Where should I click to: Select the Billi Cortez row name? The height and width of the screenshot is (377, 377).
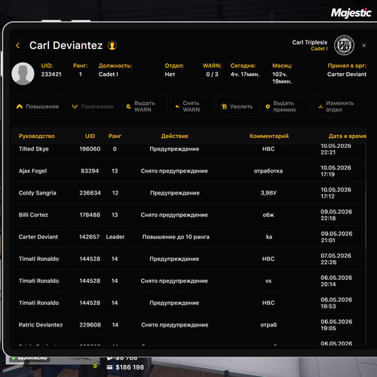(x=33, y=215)
